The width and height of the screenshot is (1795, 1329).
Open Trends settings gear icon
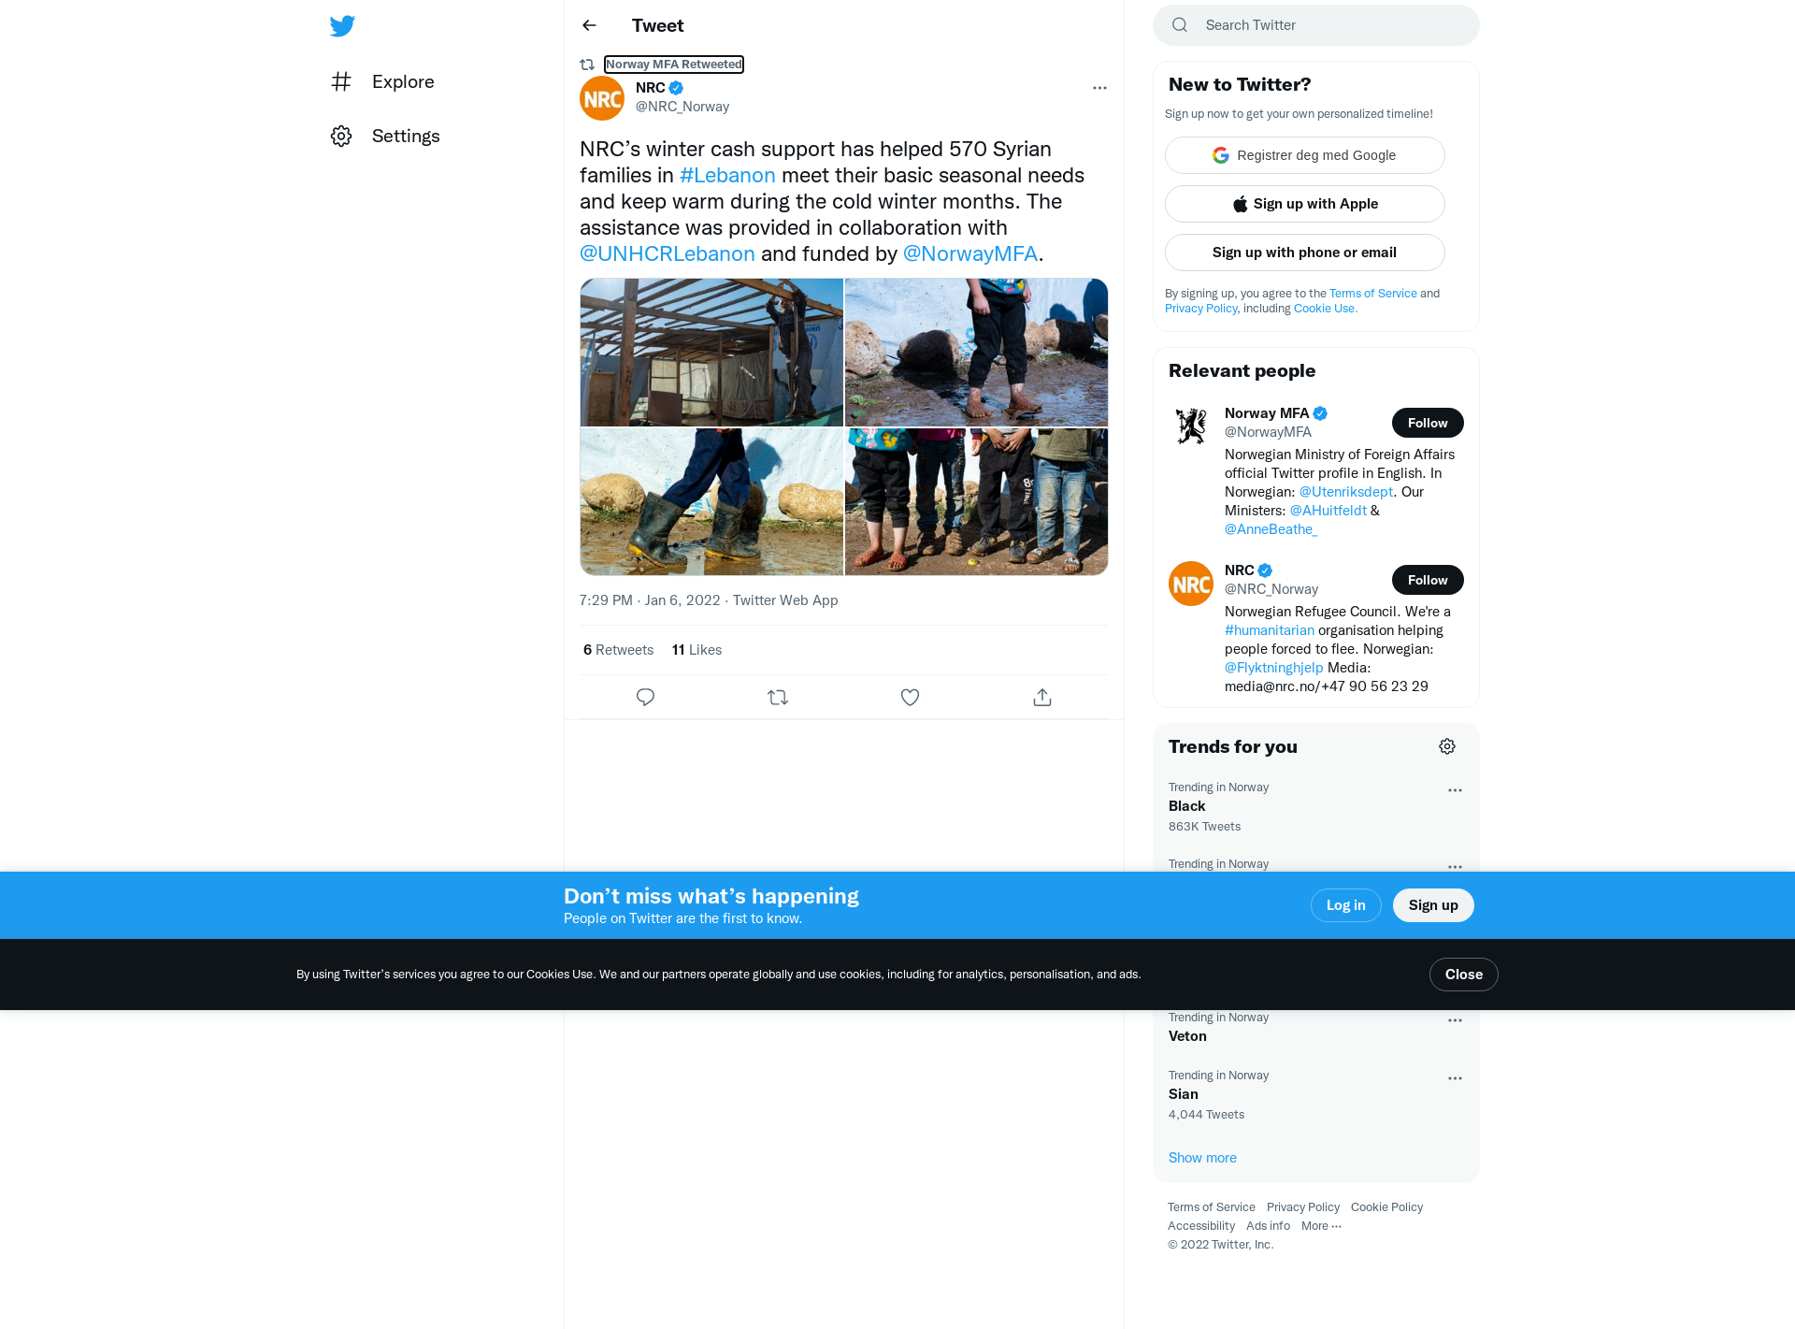[1447, 746]
